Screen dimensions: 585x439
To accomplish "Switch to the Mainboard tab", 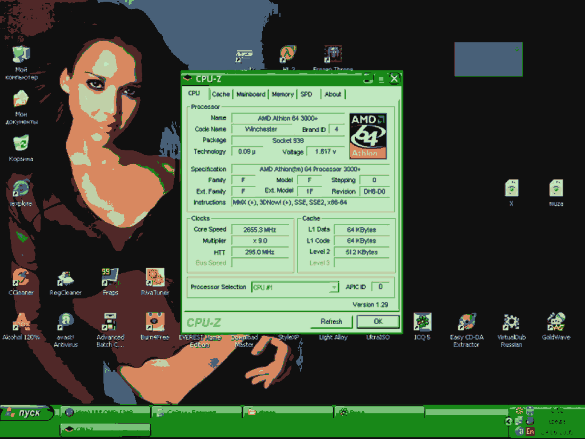I will pos(251,94).
